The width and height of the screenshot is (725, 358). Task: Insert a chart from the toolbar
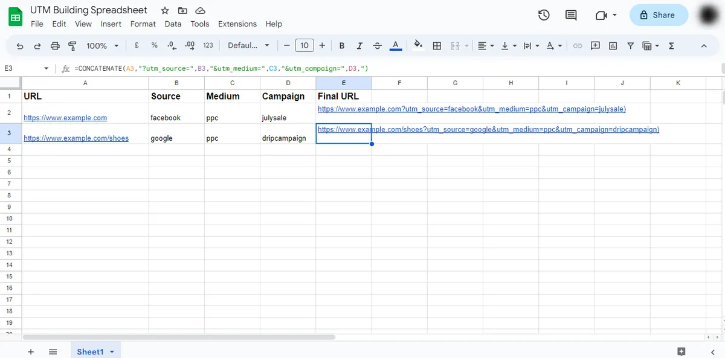point(611,45)
